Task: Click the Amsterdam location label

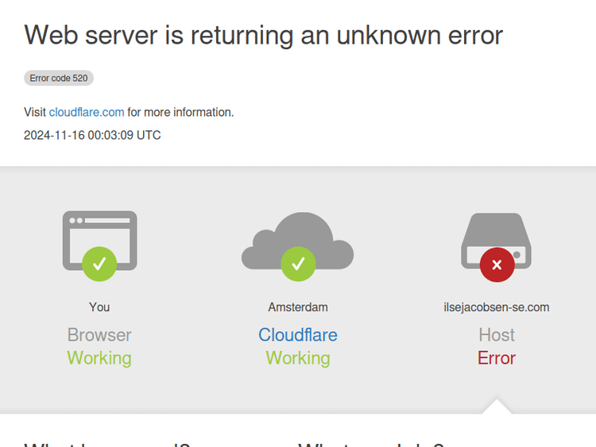Action: [x=298, y=307]
